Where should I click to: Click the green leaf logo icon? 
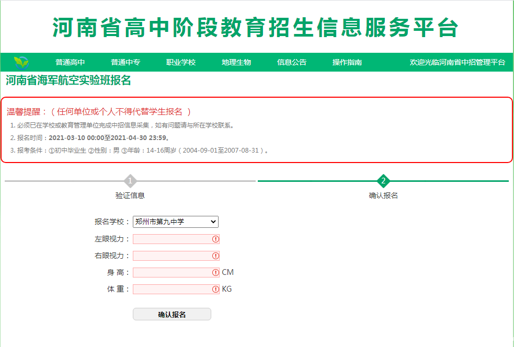click(21, 62)
